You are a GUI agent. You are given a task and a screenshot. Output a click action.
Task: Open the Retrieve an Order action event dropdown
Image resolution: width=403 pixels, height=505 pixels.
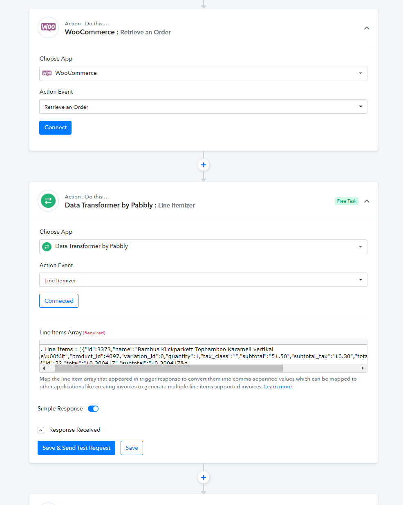pos(203,107)
